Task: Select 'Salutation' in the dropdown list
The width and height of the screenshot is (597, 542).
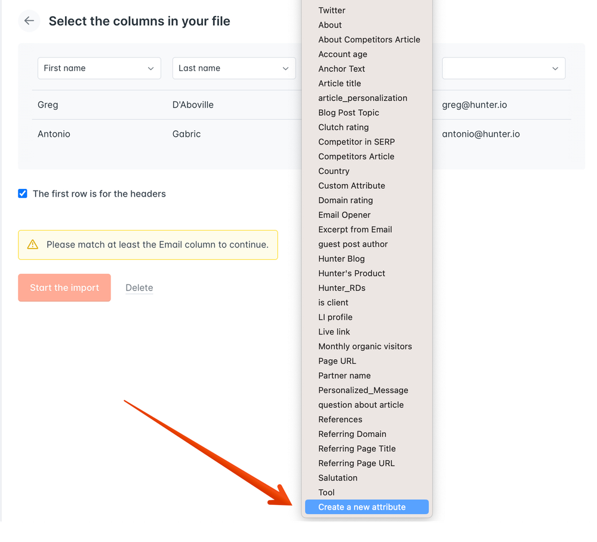Action: point(337,477)
